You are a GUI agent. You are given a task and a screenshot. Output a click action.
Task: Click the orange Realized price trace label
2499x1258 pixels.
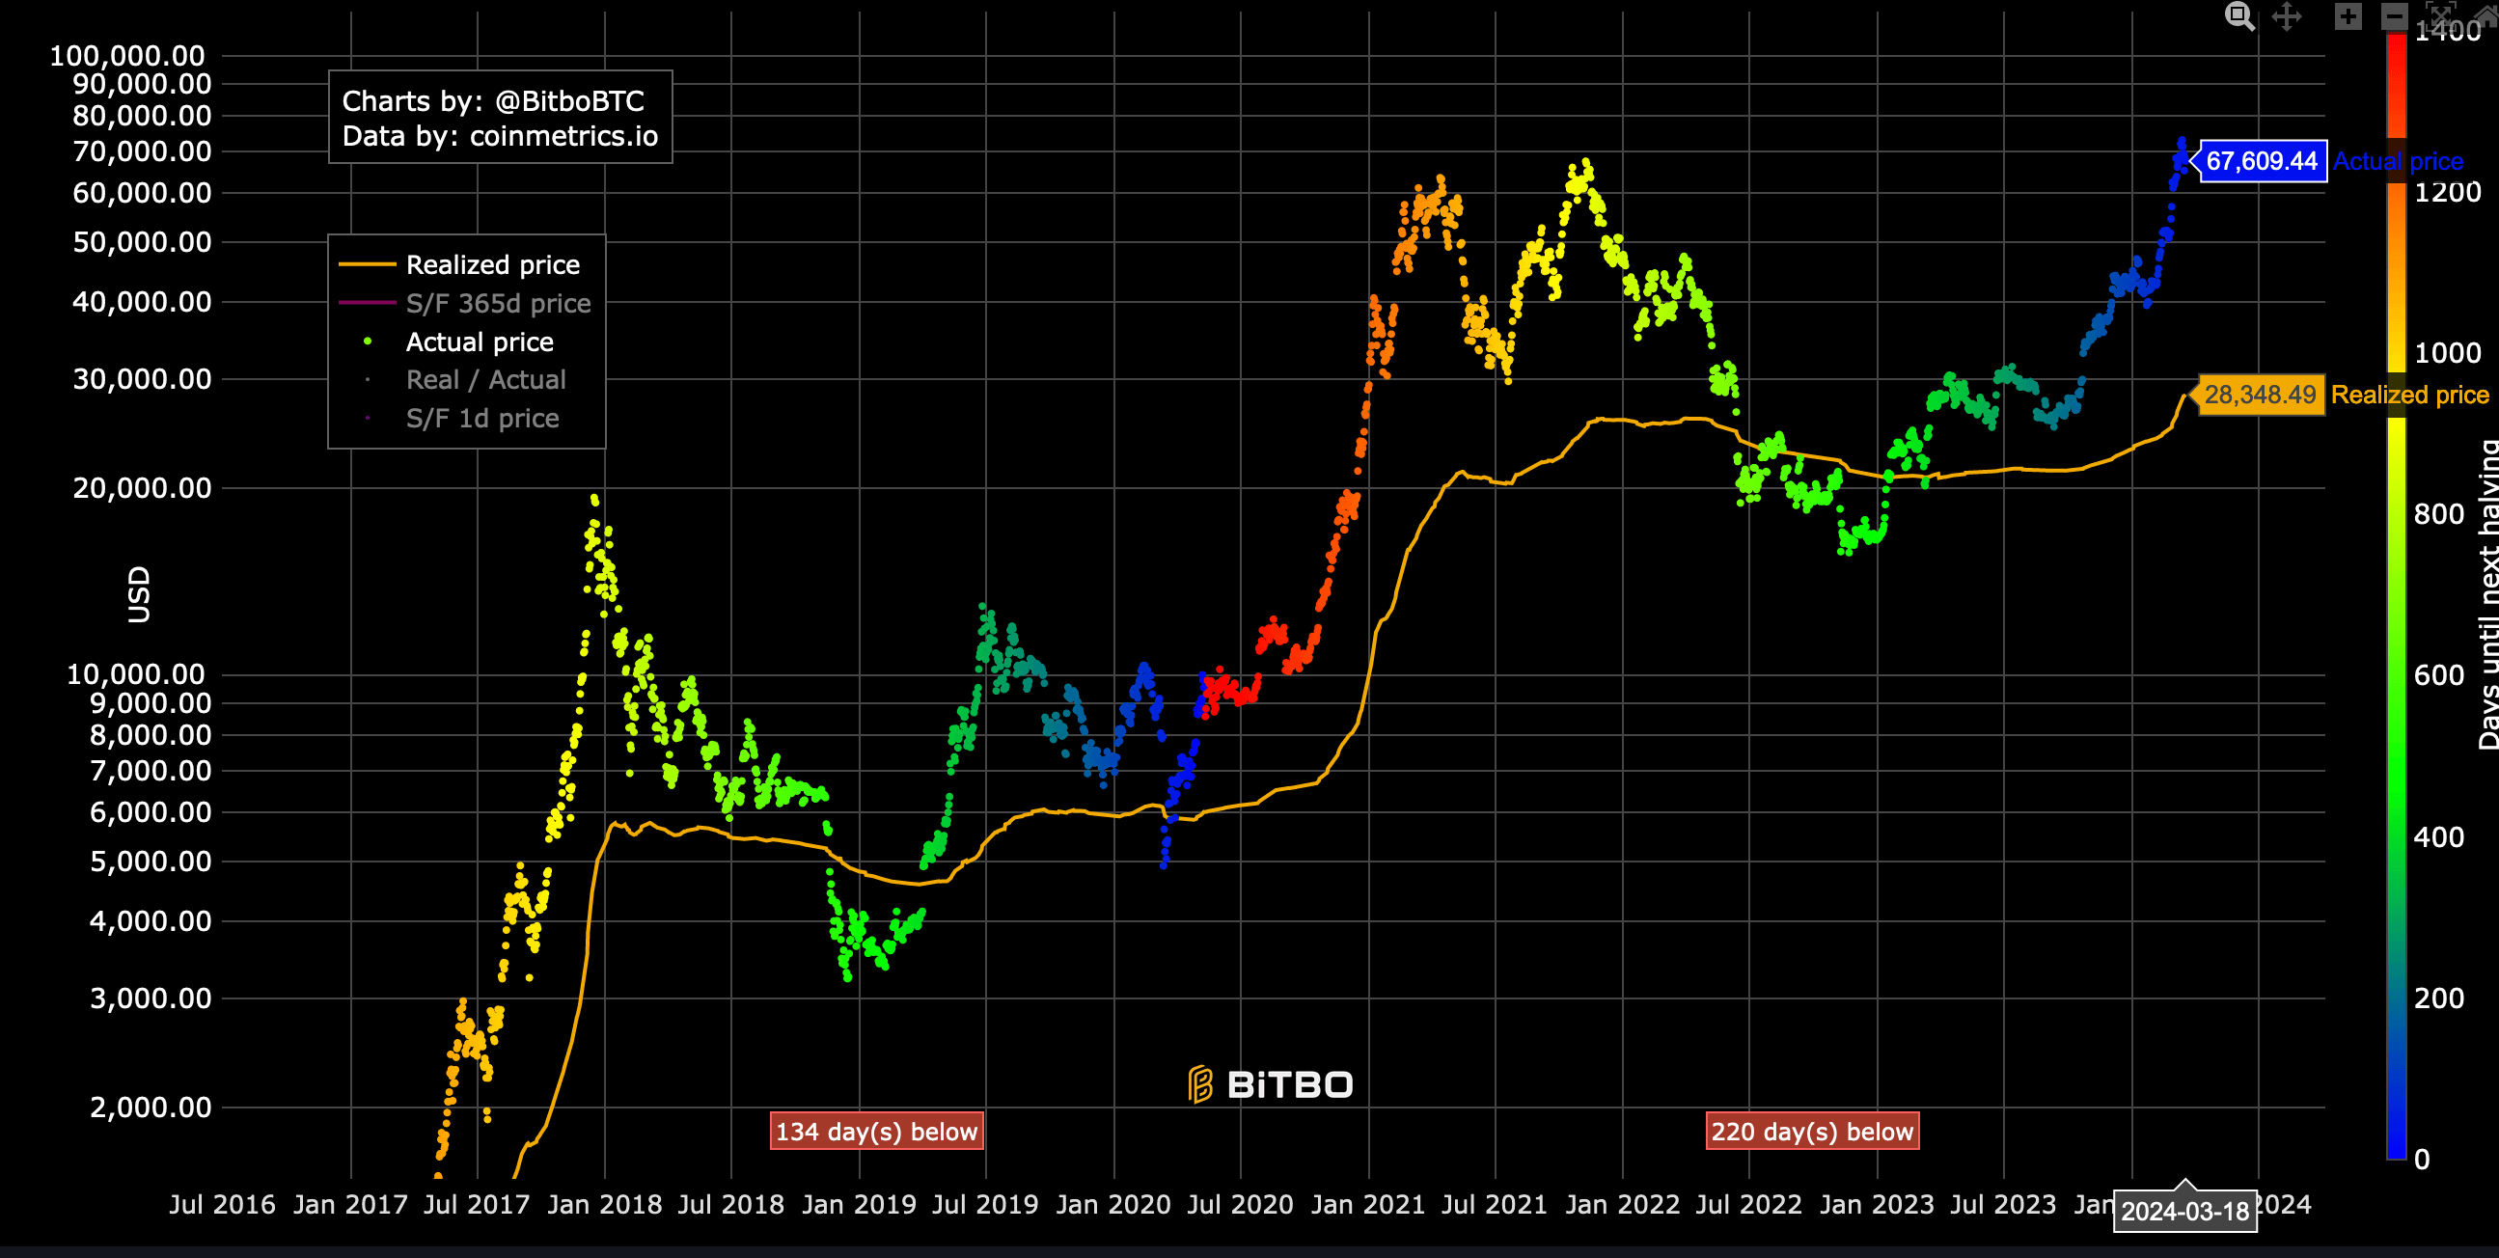point(2410,395)
